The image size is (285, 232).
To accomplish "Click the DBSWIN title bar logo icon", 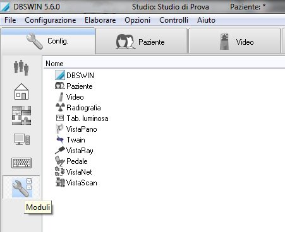I will (x=5, y=7).
